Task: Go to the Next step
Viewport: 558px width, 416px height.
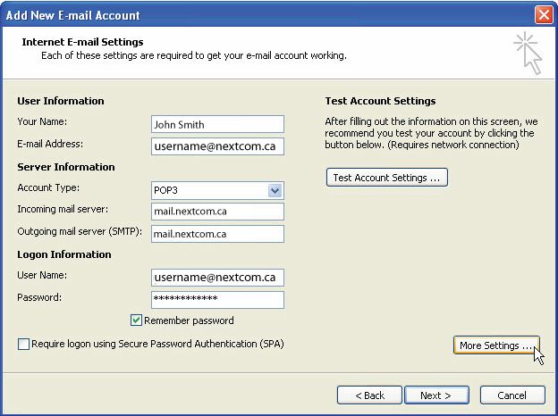Action: (x=435, y=395)
